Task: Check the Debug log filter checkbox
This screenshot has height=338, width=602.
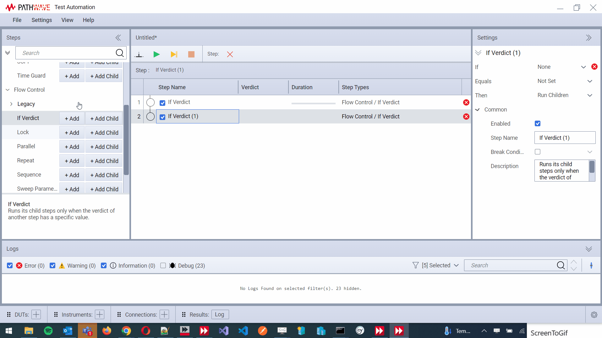Action: point(163,265)
